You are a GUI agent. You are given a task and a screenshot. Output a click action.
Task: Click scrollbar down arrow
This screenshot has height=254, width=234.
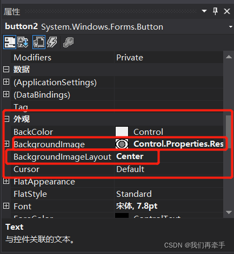pos(229,212)
